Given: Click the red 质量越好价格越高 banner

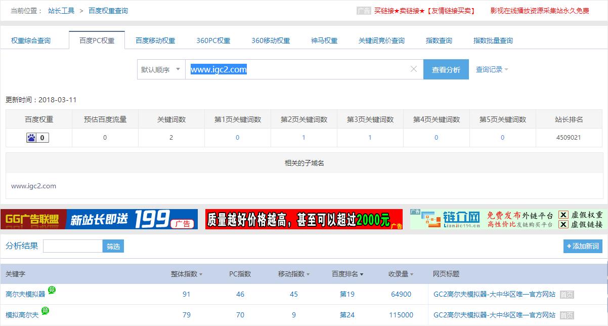Looking at the screenshot, I should coord(303,219).
